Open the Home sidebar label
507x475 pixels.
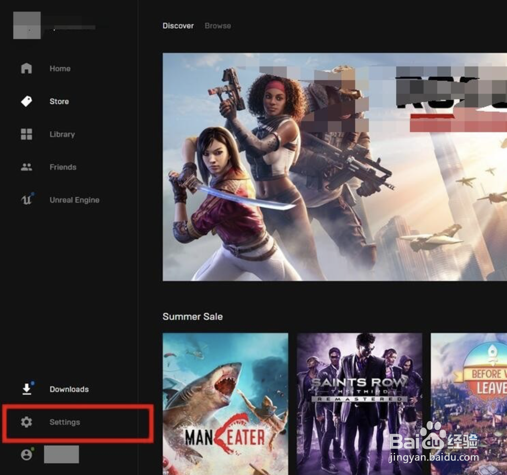pyautogui.click(x=60, y=69)
